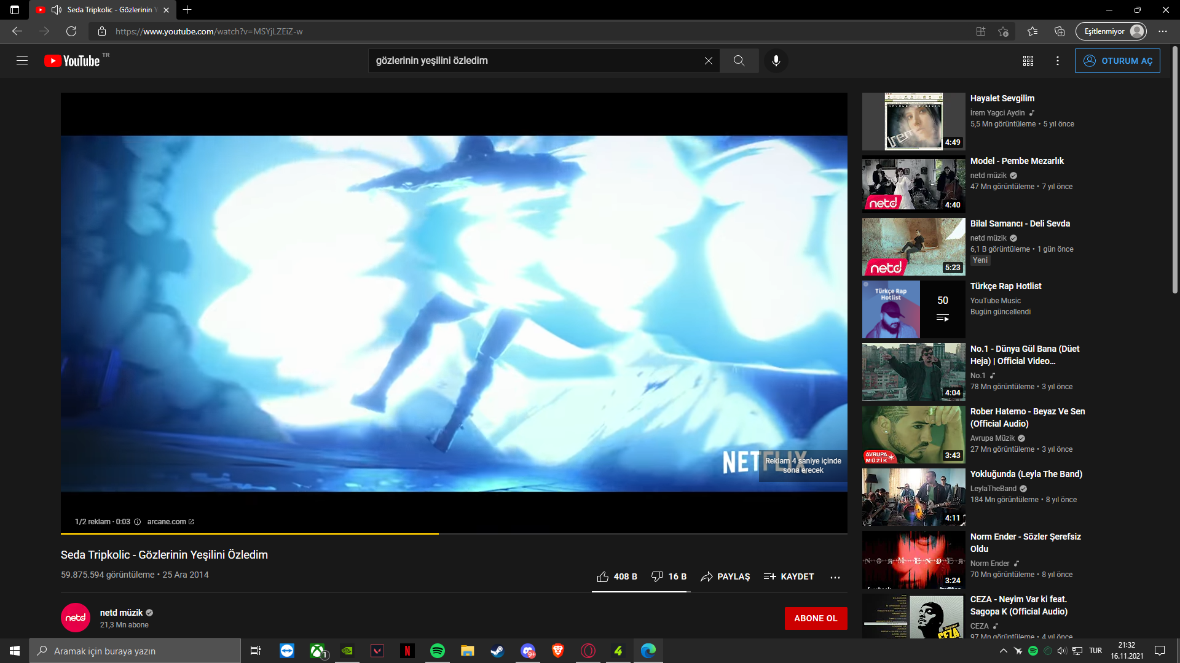
Task: Mute the tab via speaker icon
Action: (57, 10)
